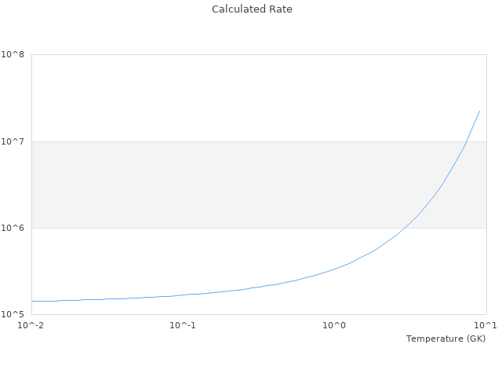Select the blue curve above the 10^0 tick

(x=335, y=269)
